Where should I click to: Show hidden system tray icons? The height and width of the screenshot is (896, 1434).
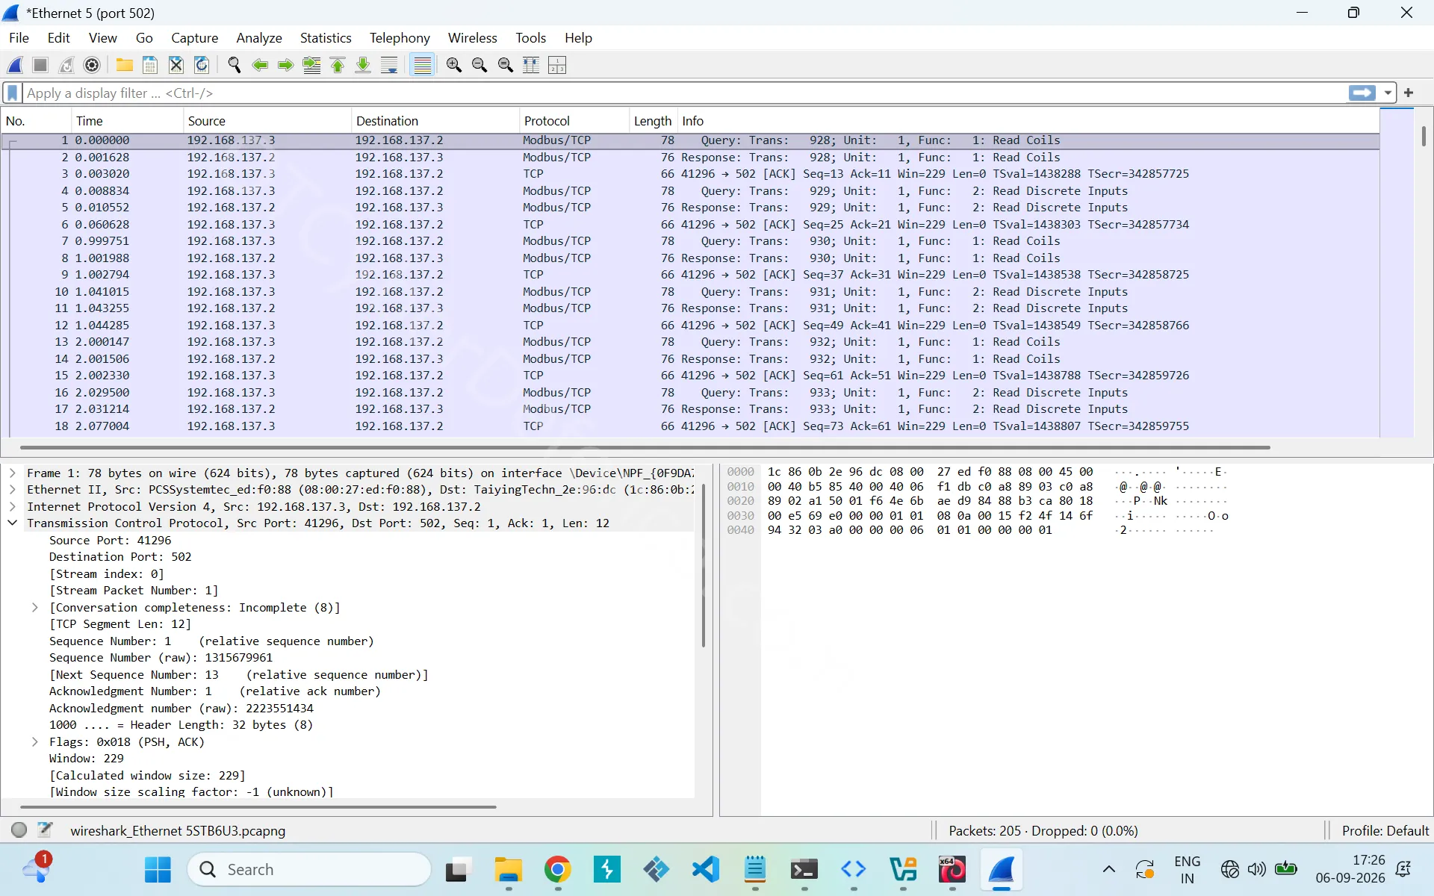[1109, 869]
